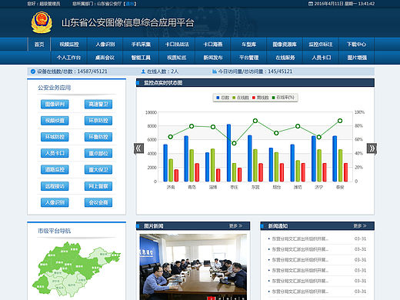Toggle the light-green 在线数 legend series

pos(241,98)
